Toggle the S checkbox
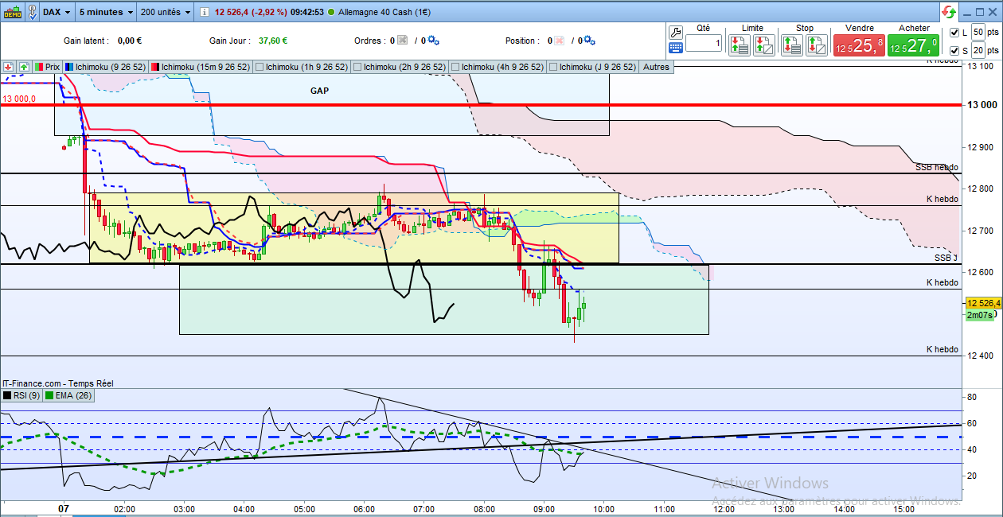 955,51
